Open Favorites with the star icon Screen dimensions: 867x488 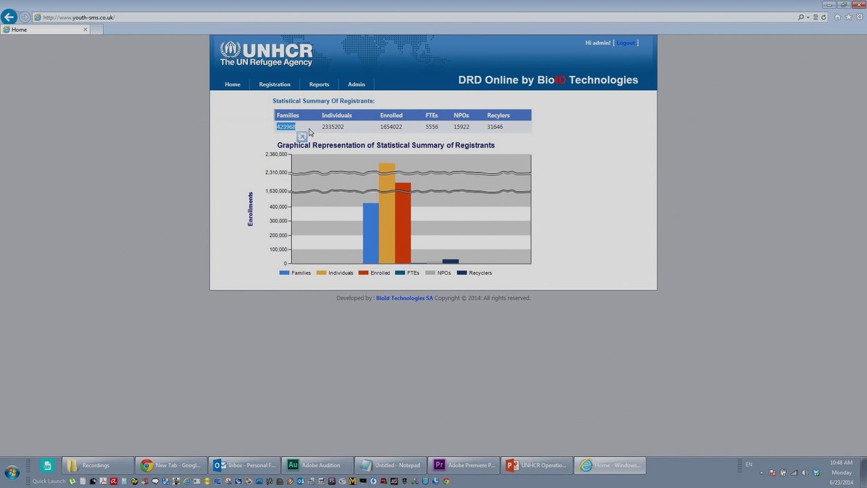[849, 17]
